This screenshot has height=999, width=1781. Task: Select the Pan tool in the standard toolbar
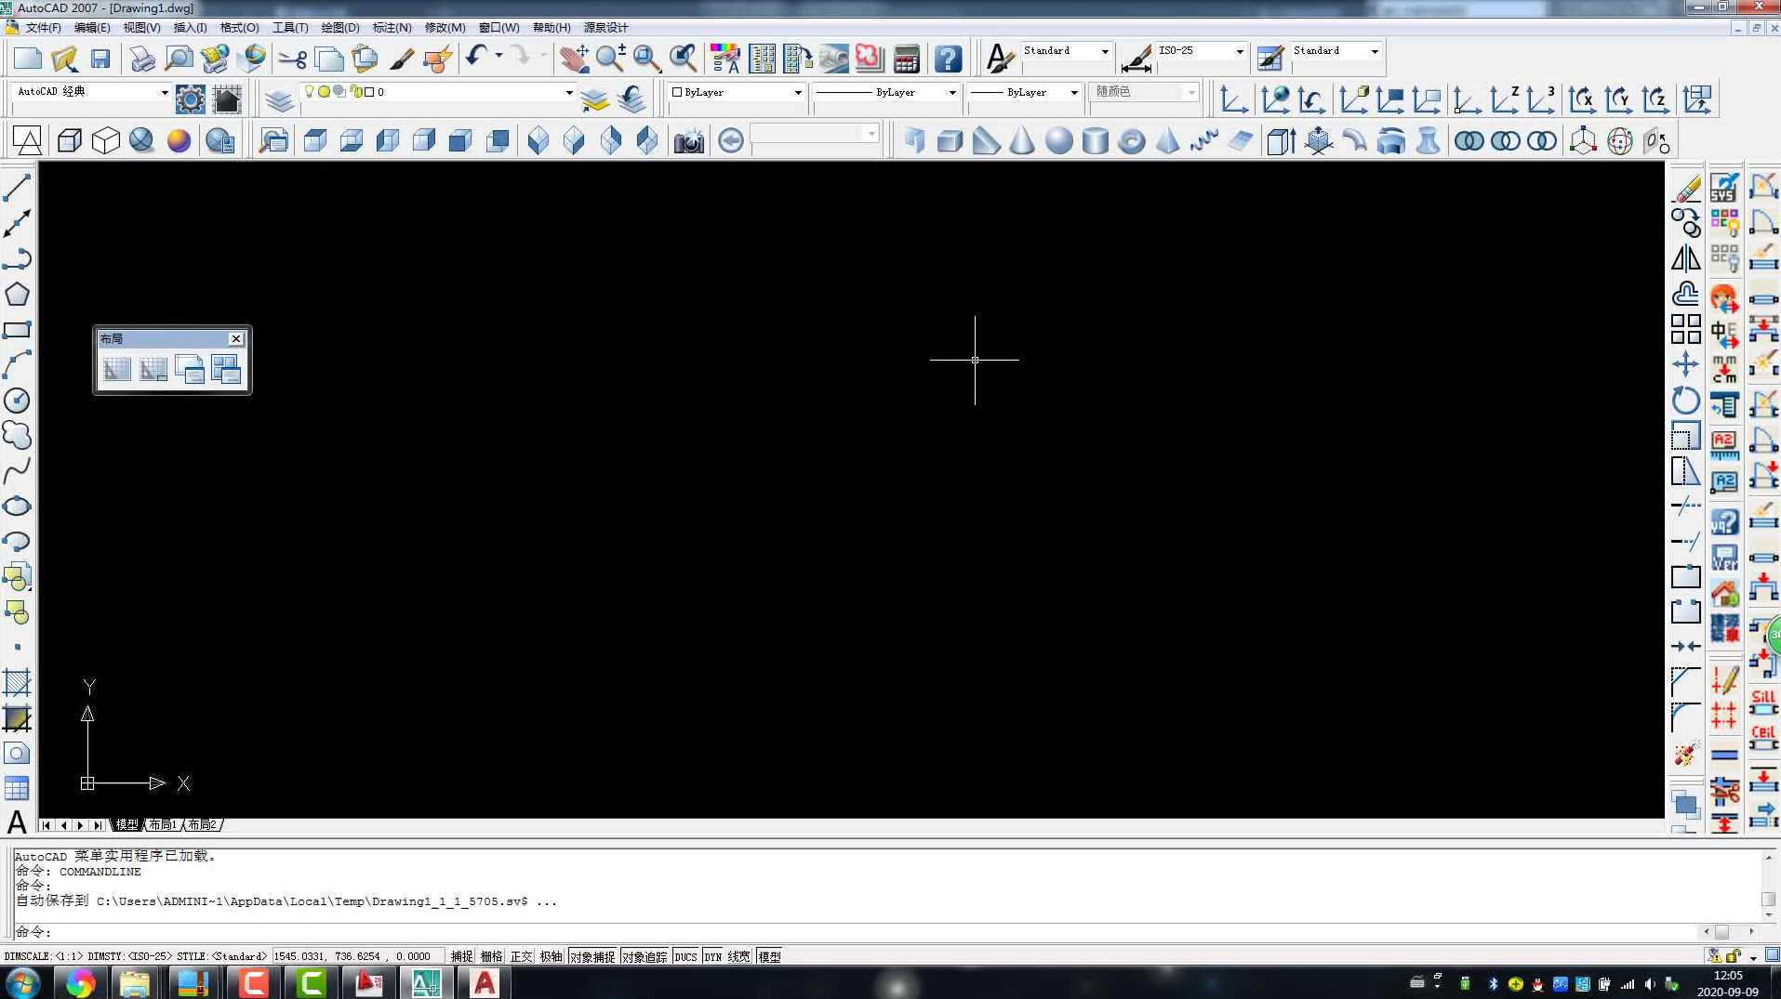574,58
